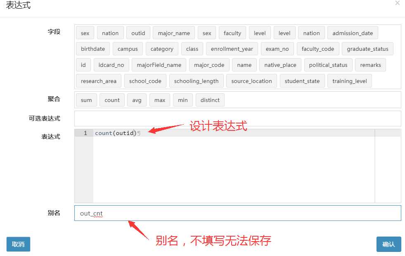Select the student_state field
405x256 pixels.
coord(302,81)
